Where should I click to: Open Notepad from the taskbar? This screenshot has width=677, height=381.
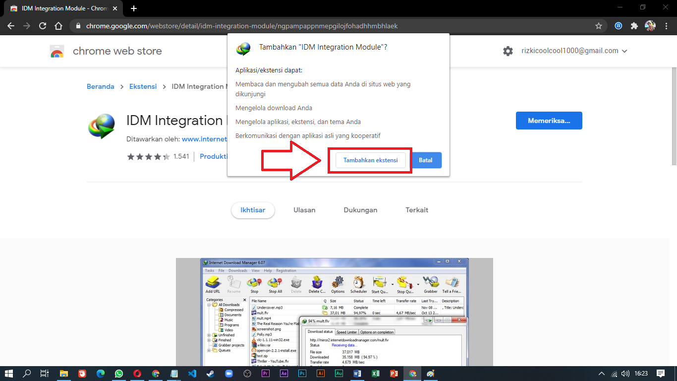[174, 374]
